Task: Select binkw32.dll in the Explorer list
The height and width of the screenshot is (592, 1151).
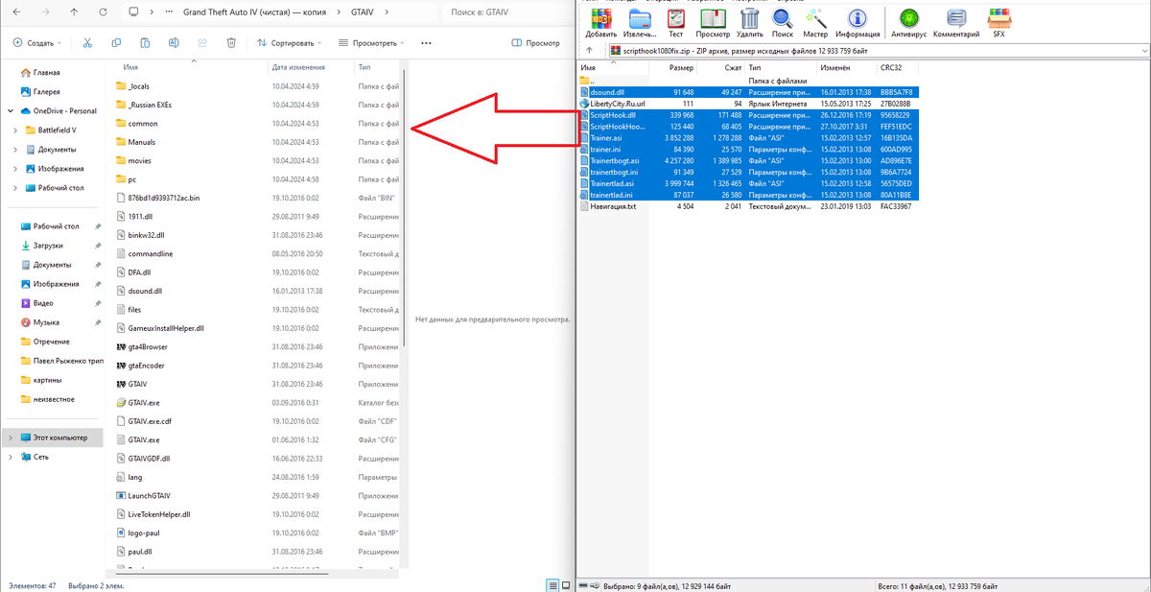Action: [146, 235]
